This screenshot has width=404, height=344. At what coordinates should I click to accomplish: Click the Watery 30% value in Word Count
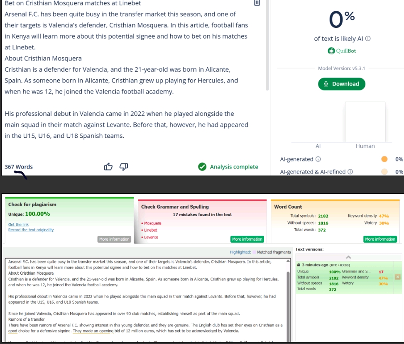pos(384,223)
